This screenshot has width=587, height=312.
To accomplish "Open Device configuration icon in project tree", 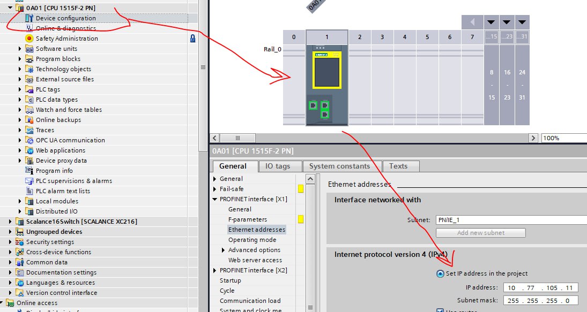I will click(29, 18).
